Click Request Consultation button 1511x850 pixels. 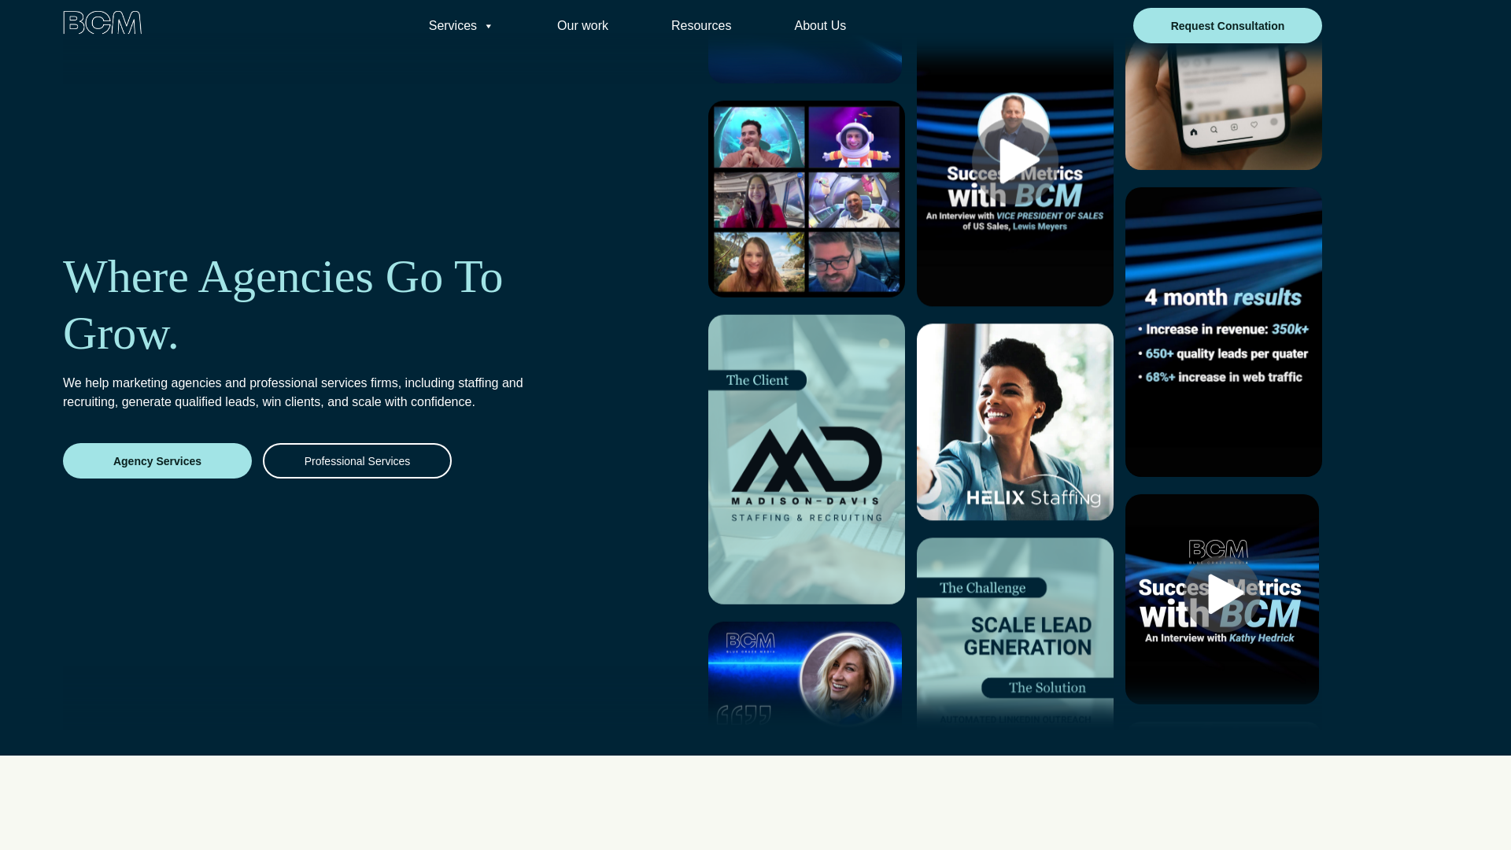[1227, 26]
